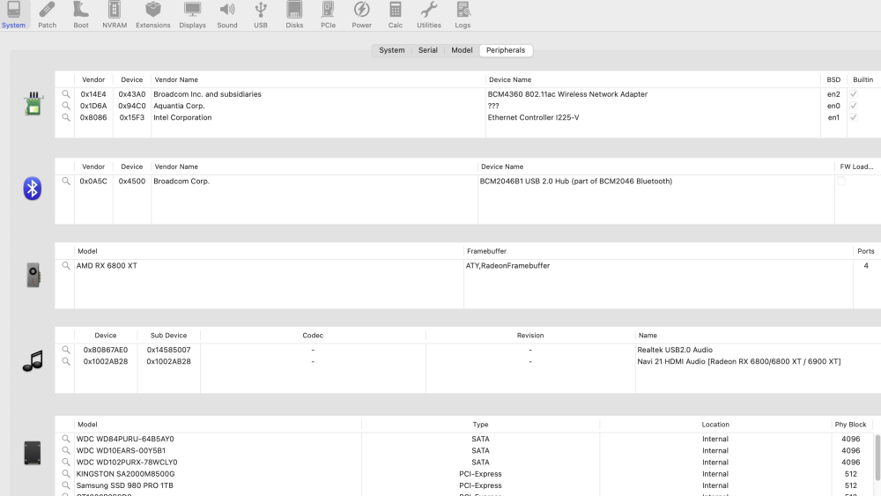Image resolution: width=881 pixels, height=496 pixels.
Task: Click Location column header in disks table
Action: [715, 425]
